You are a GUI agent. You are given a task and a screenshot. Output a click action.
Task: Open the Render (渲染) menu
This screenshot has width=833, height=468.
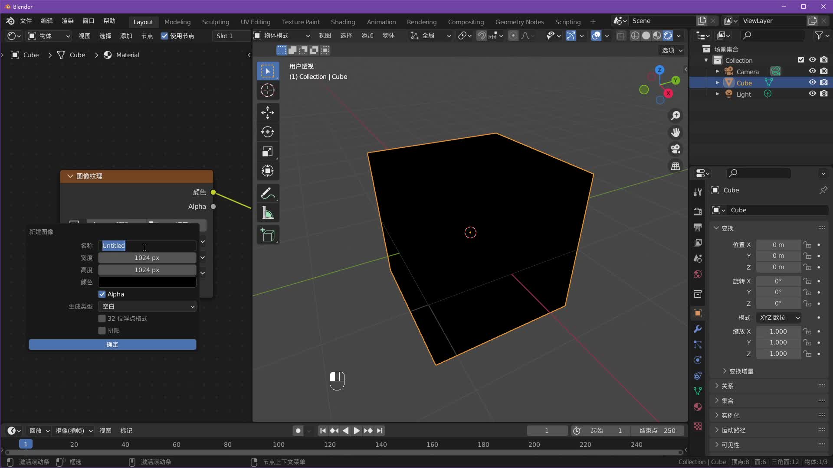point(68,21)
